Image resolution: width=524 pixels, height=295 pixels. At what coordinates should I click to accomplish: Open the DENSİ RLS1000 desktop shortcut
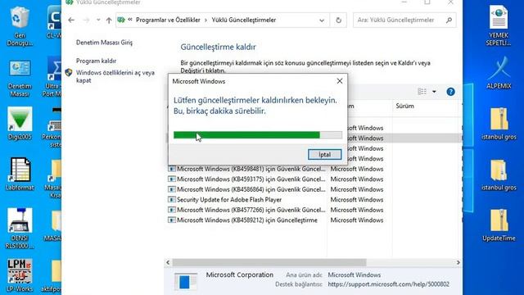click(x=20, y=229)
